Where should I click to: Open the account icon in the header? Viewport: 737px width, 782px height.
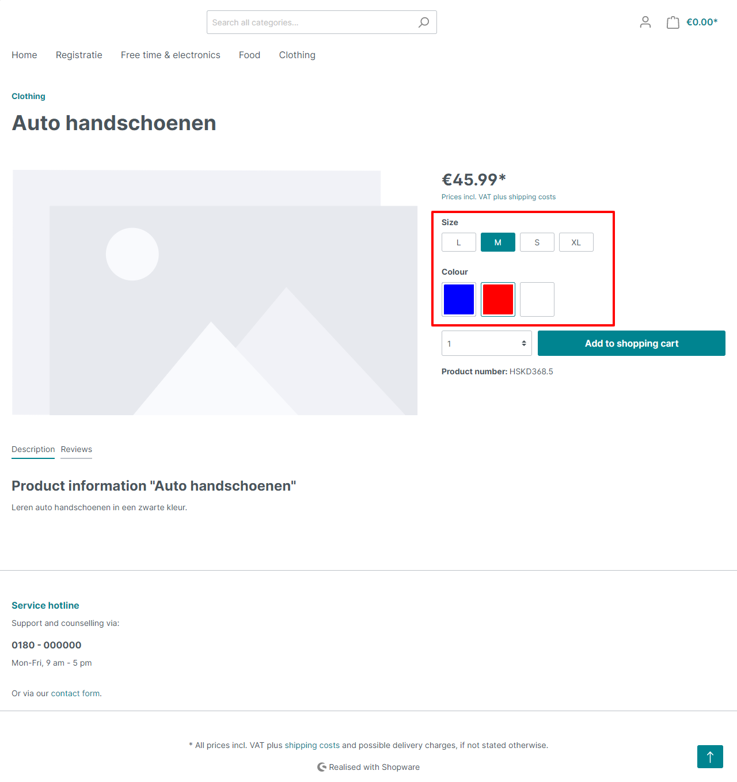[x=645, y=22]
